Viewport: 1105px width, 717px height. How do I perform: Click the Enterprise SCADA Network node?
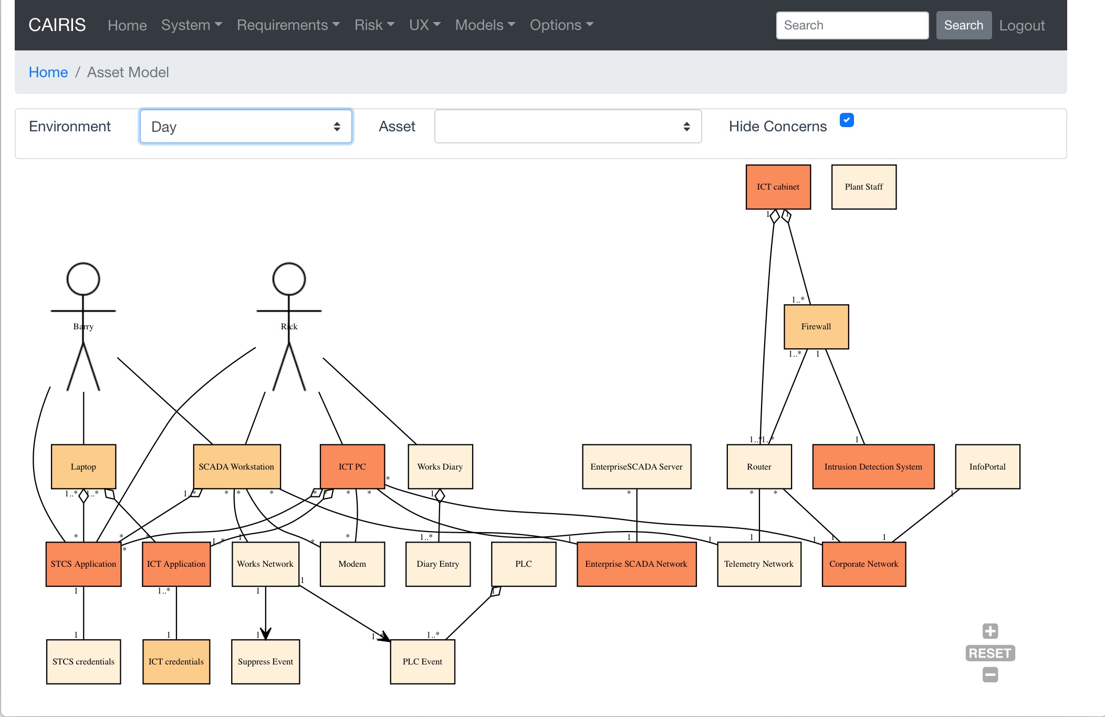click(x=637, y=564)
